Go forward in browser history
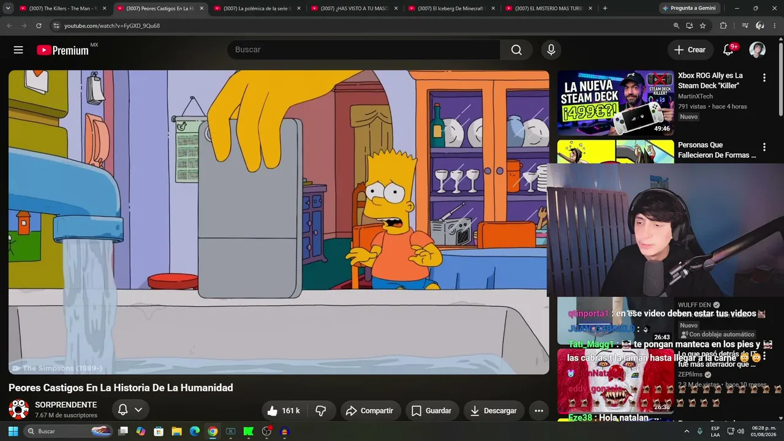 pos(24,26)
